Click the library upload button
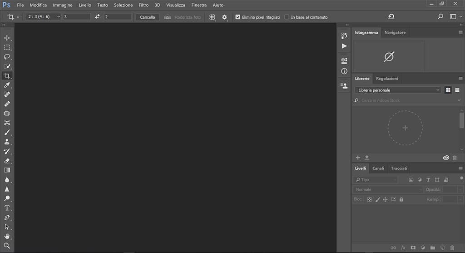This screenshot has width=465, height=253. [367, 158]
